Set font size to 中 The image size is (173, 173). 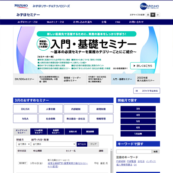click(153, 15)
